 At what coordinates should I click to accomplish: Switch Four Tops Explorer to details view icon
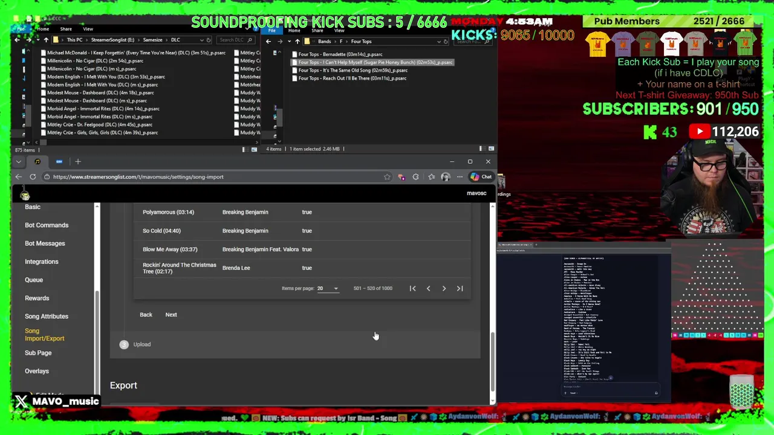point(482,149)
